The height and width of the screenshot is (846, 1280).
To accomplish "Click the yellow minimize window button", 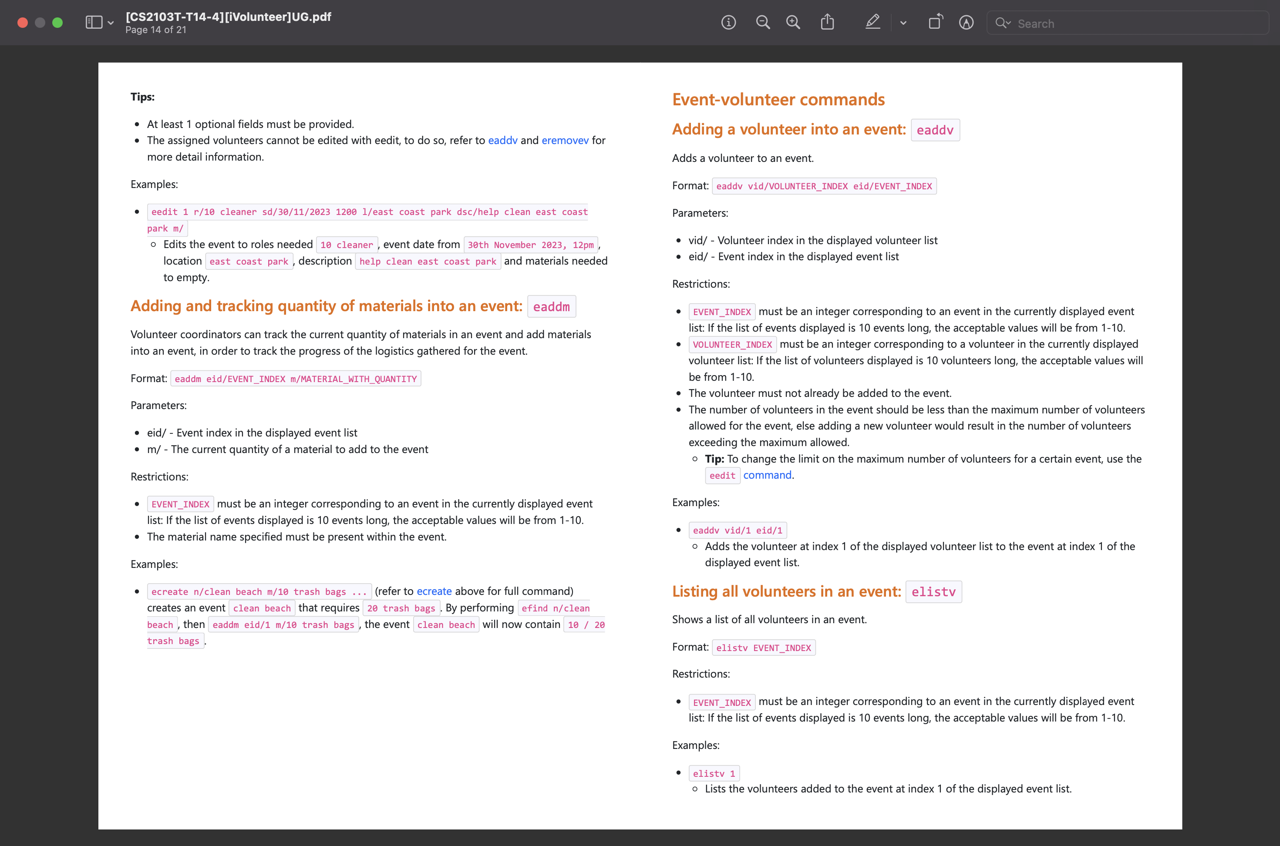I will point(40,23).
